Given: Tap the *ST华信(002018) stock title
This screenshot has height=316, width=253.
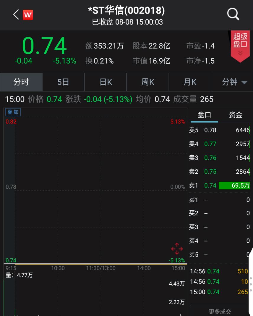Looking at the screenshot, I should [126, 10].
